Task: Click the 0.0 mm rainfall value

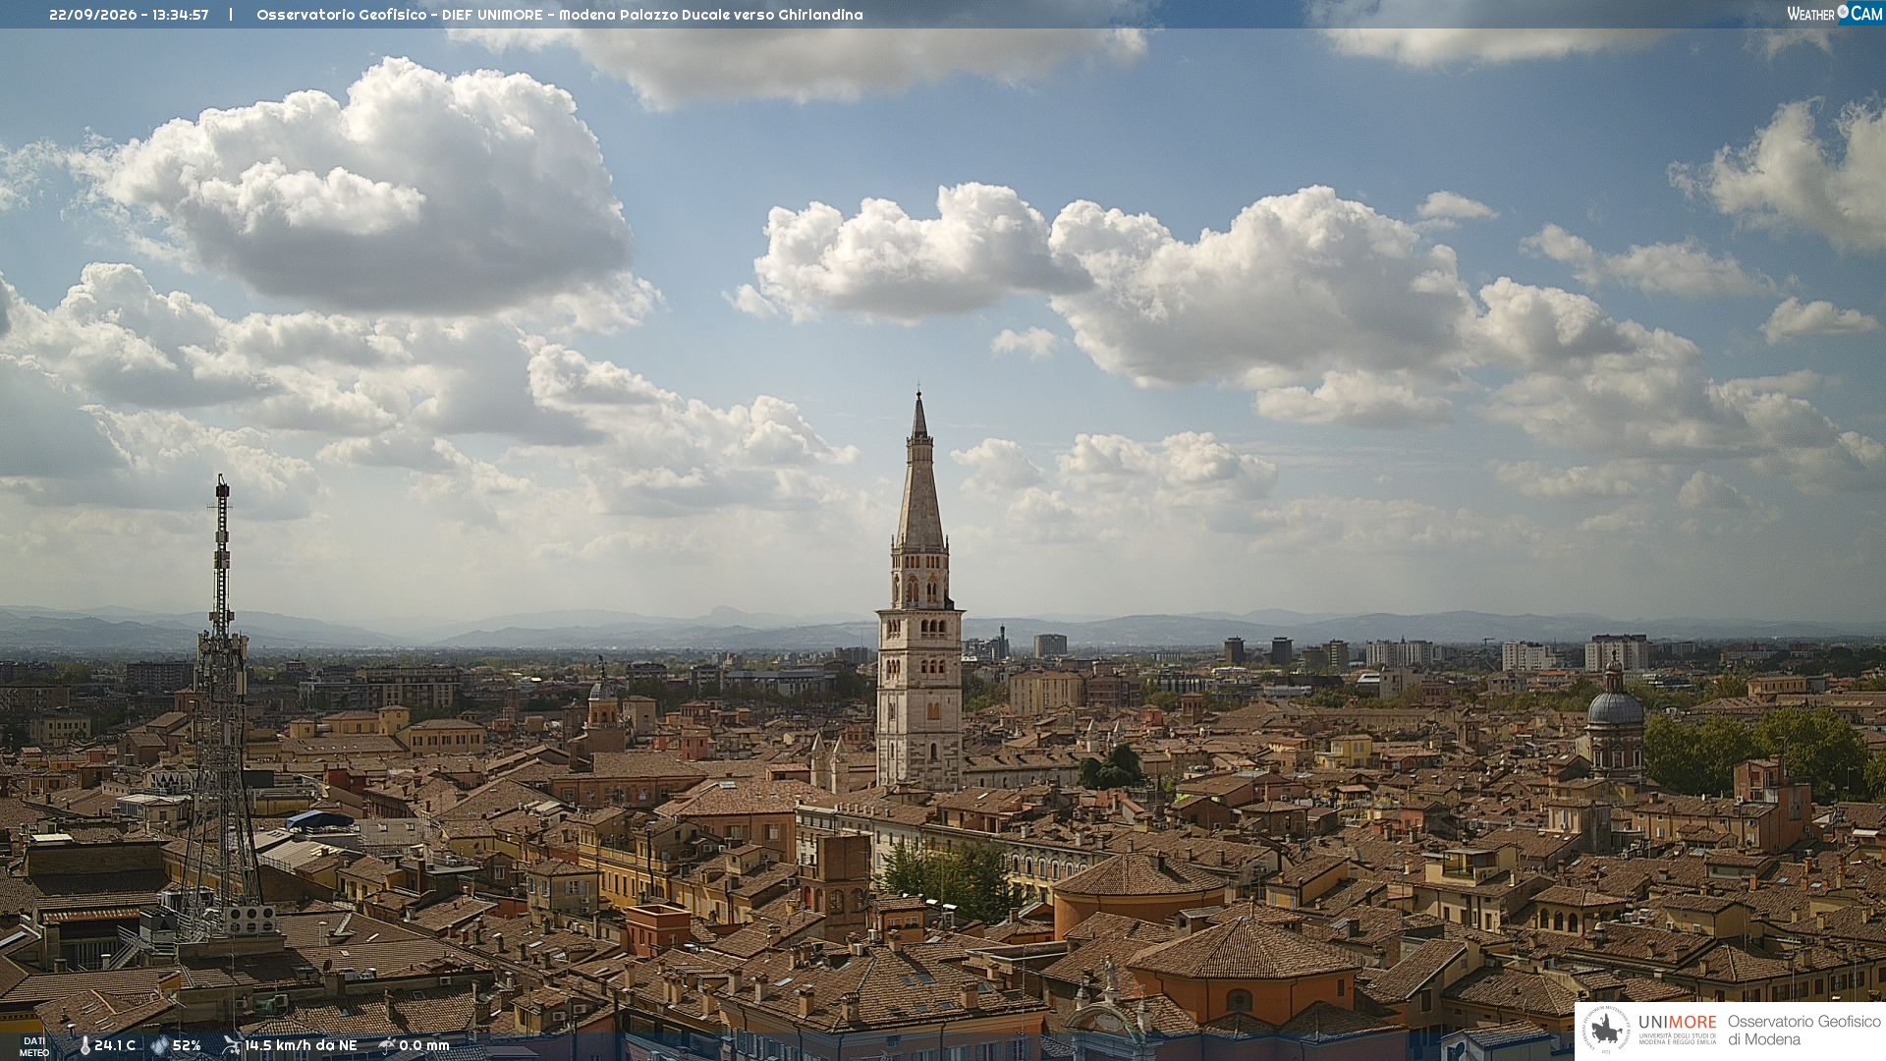Action: coord(424,1045)
